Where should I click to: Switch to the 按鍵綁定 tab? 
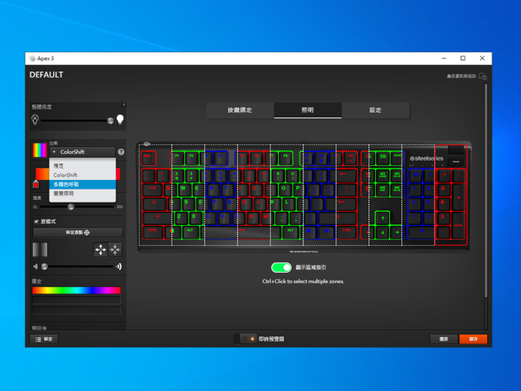coord(240,110)
